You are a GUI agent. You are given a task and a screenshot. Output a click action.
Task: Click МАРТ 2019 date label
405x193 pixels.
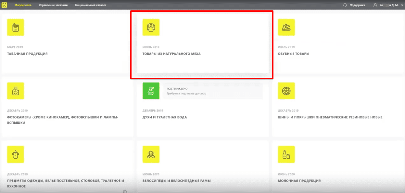coord(15,47)
